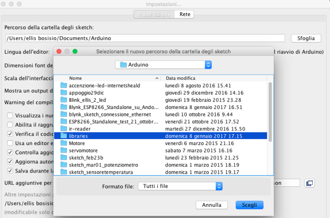Image resolution: width=330 pixels, height=218 pixels.
Task: Open the Arduino folder path dropdown
Action: click(163, 65)
